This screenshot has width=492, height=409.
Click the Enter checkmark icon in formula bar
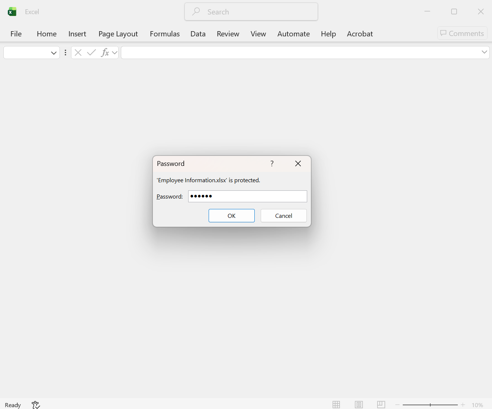[91, 52]
